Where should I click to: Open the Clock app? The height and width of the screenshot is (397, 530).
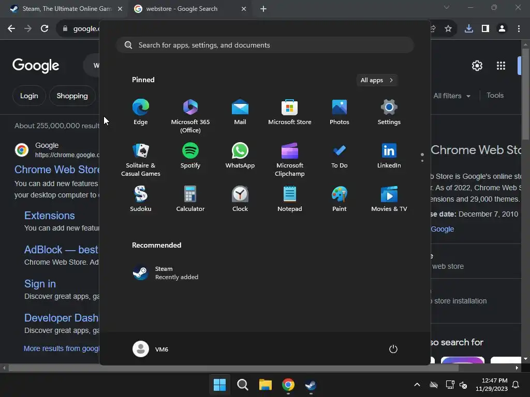(240, 199)
